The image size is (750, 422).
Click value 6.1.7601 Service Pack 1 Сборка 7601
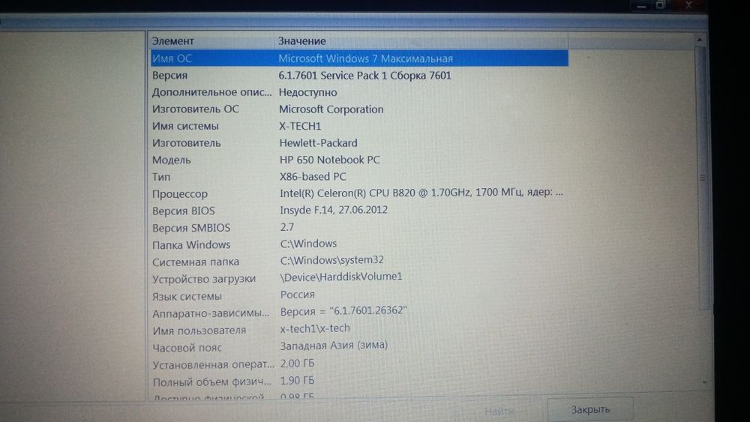(x=365, y=76)
